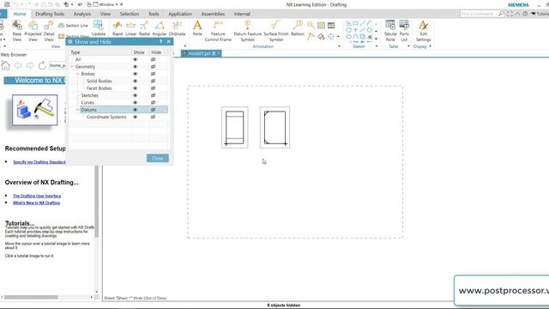Hide Facet Bodies using Hide column icon
Image resolution: width=549 pixels, height=309 pixels.
tap(153, 88)
